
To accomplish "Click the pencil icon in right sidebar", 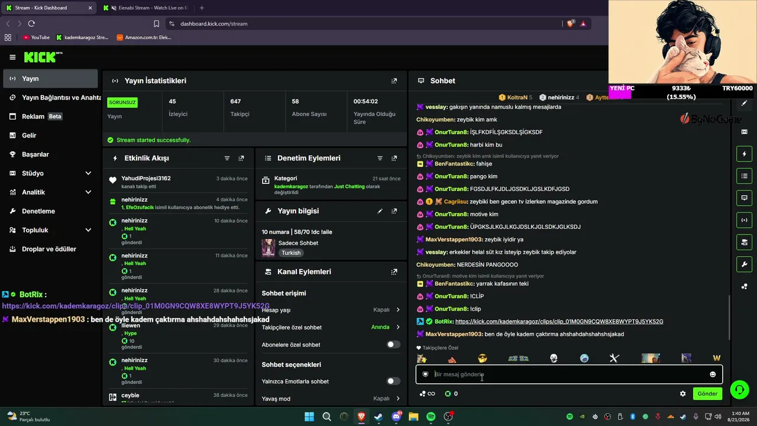I will coord(744,103).
